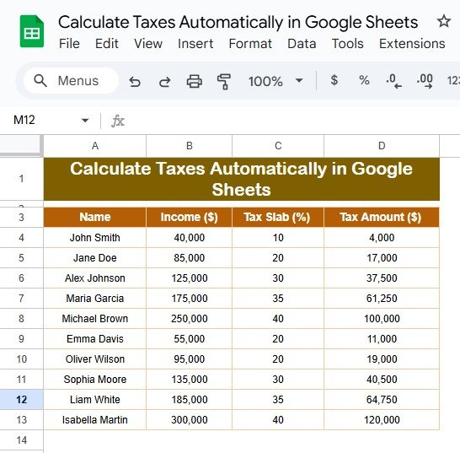This screenshot has height=453, width=460.
Task: Open the Data menu
Action: click(x=302, y=44)
